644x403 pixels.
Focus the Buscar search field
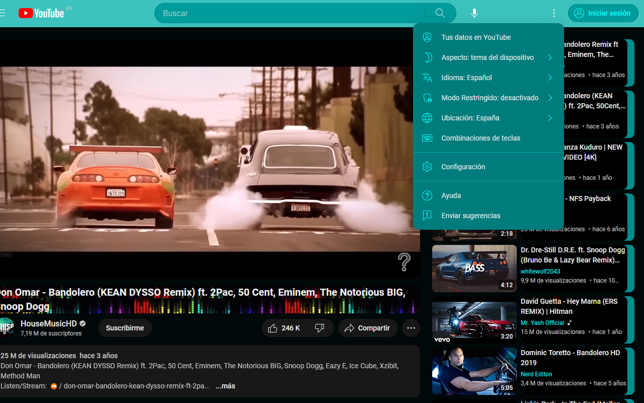pos(290,13)
